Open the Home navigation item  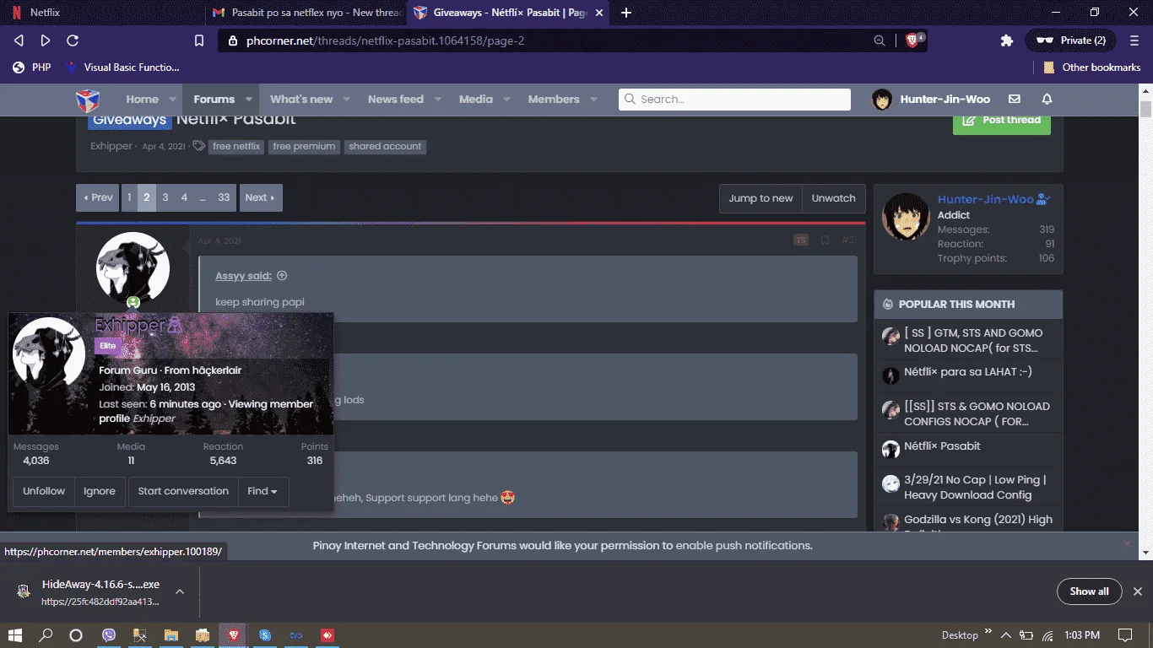point(142,100)
